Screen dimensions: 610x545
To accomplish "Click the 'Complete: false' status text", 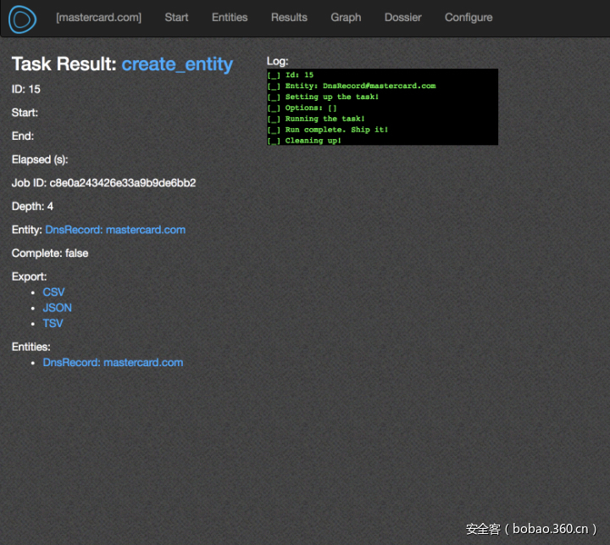I will point(50,253).
